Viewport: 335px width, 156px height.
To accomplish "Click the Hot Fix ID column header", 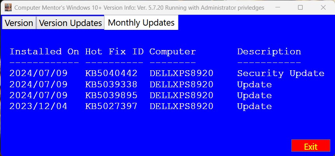I will click(114, 52).
